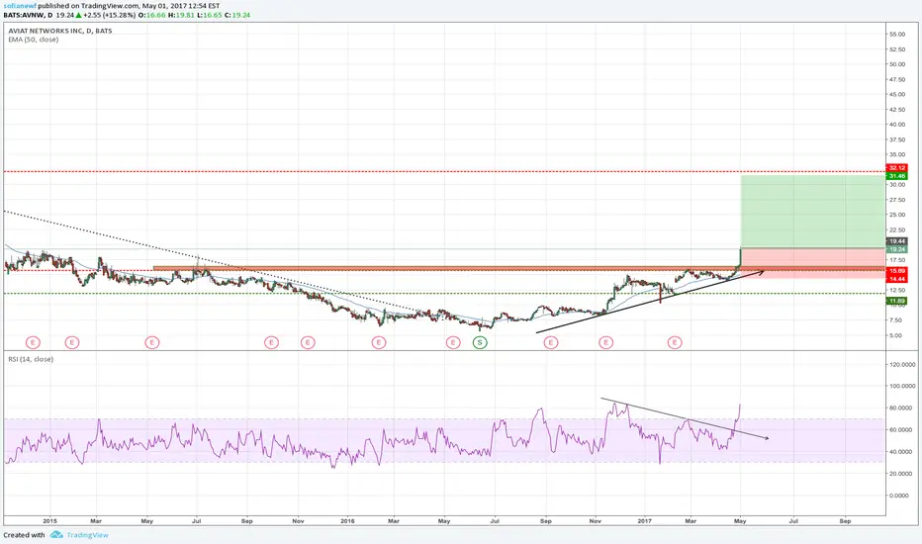Viewport: 922px width, 544px height.
Task: Click the close value C:19.24
Action: click(237, 15)
